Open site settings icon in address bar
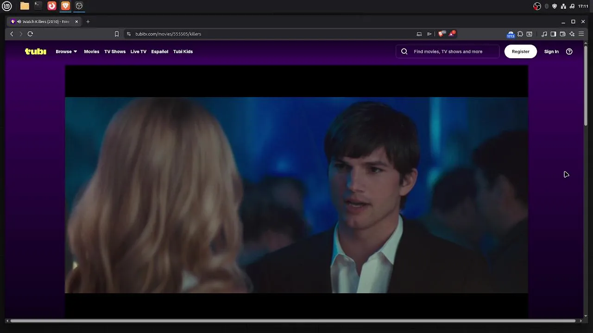Image resolution: width=593 pixels, height=333 pixels. (x=129, y=34)
